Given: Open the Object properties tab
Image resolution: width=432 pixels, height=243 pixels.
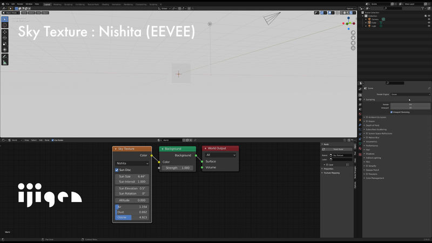Looking at the screenshot, I should [360, 120].
